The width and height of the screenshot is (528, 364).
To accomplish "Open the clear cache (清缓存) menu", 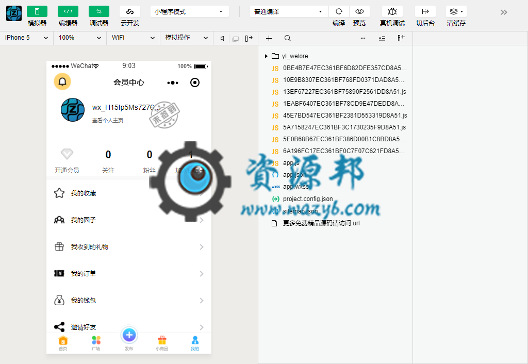I will click(456, 11).
